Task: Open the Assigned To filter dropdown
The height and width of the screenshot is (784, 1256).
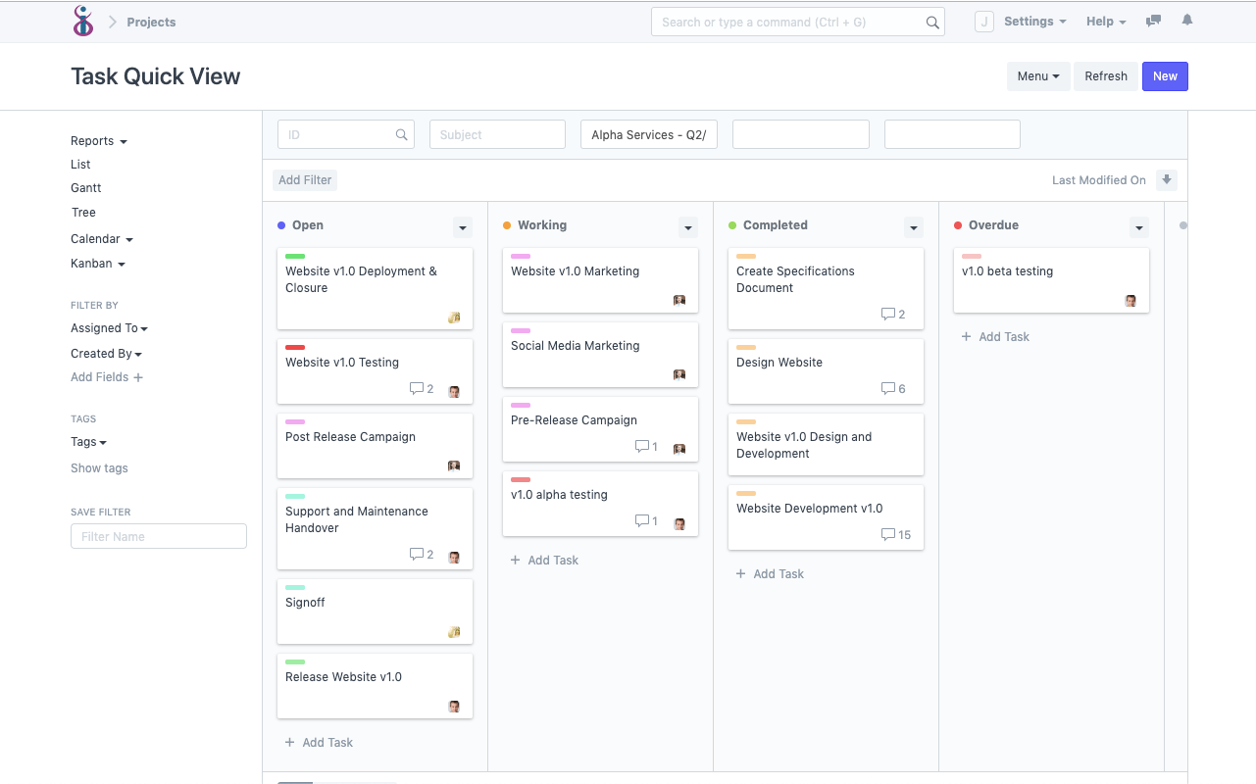Action: point(108,327)
